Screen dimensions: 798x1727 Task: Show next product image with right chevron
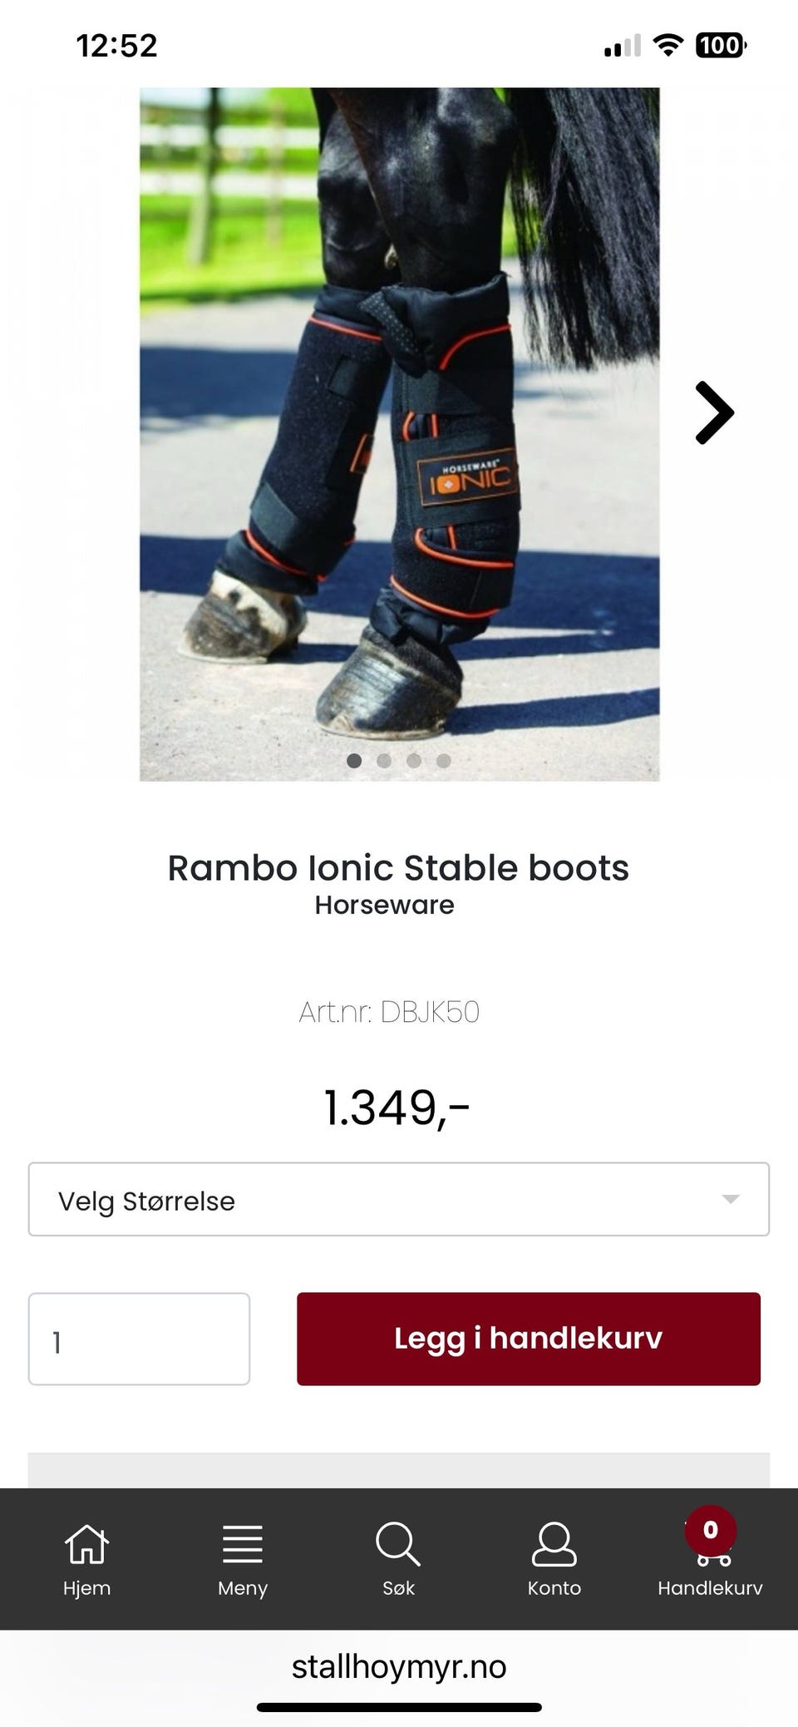(x=714, y=412)
